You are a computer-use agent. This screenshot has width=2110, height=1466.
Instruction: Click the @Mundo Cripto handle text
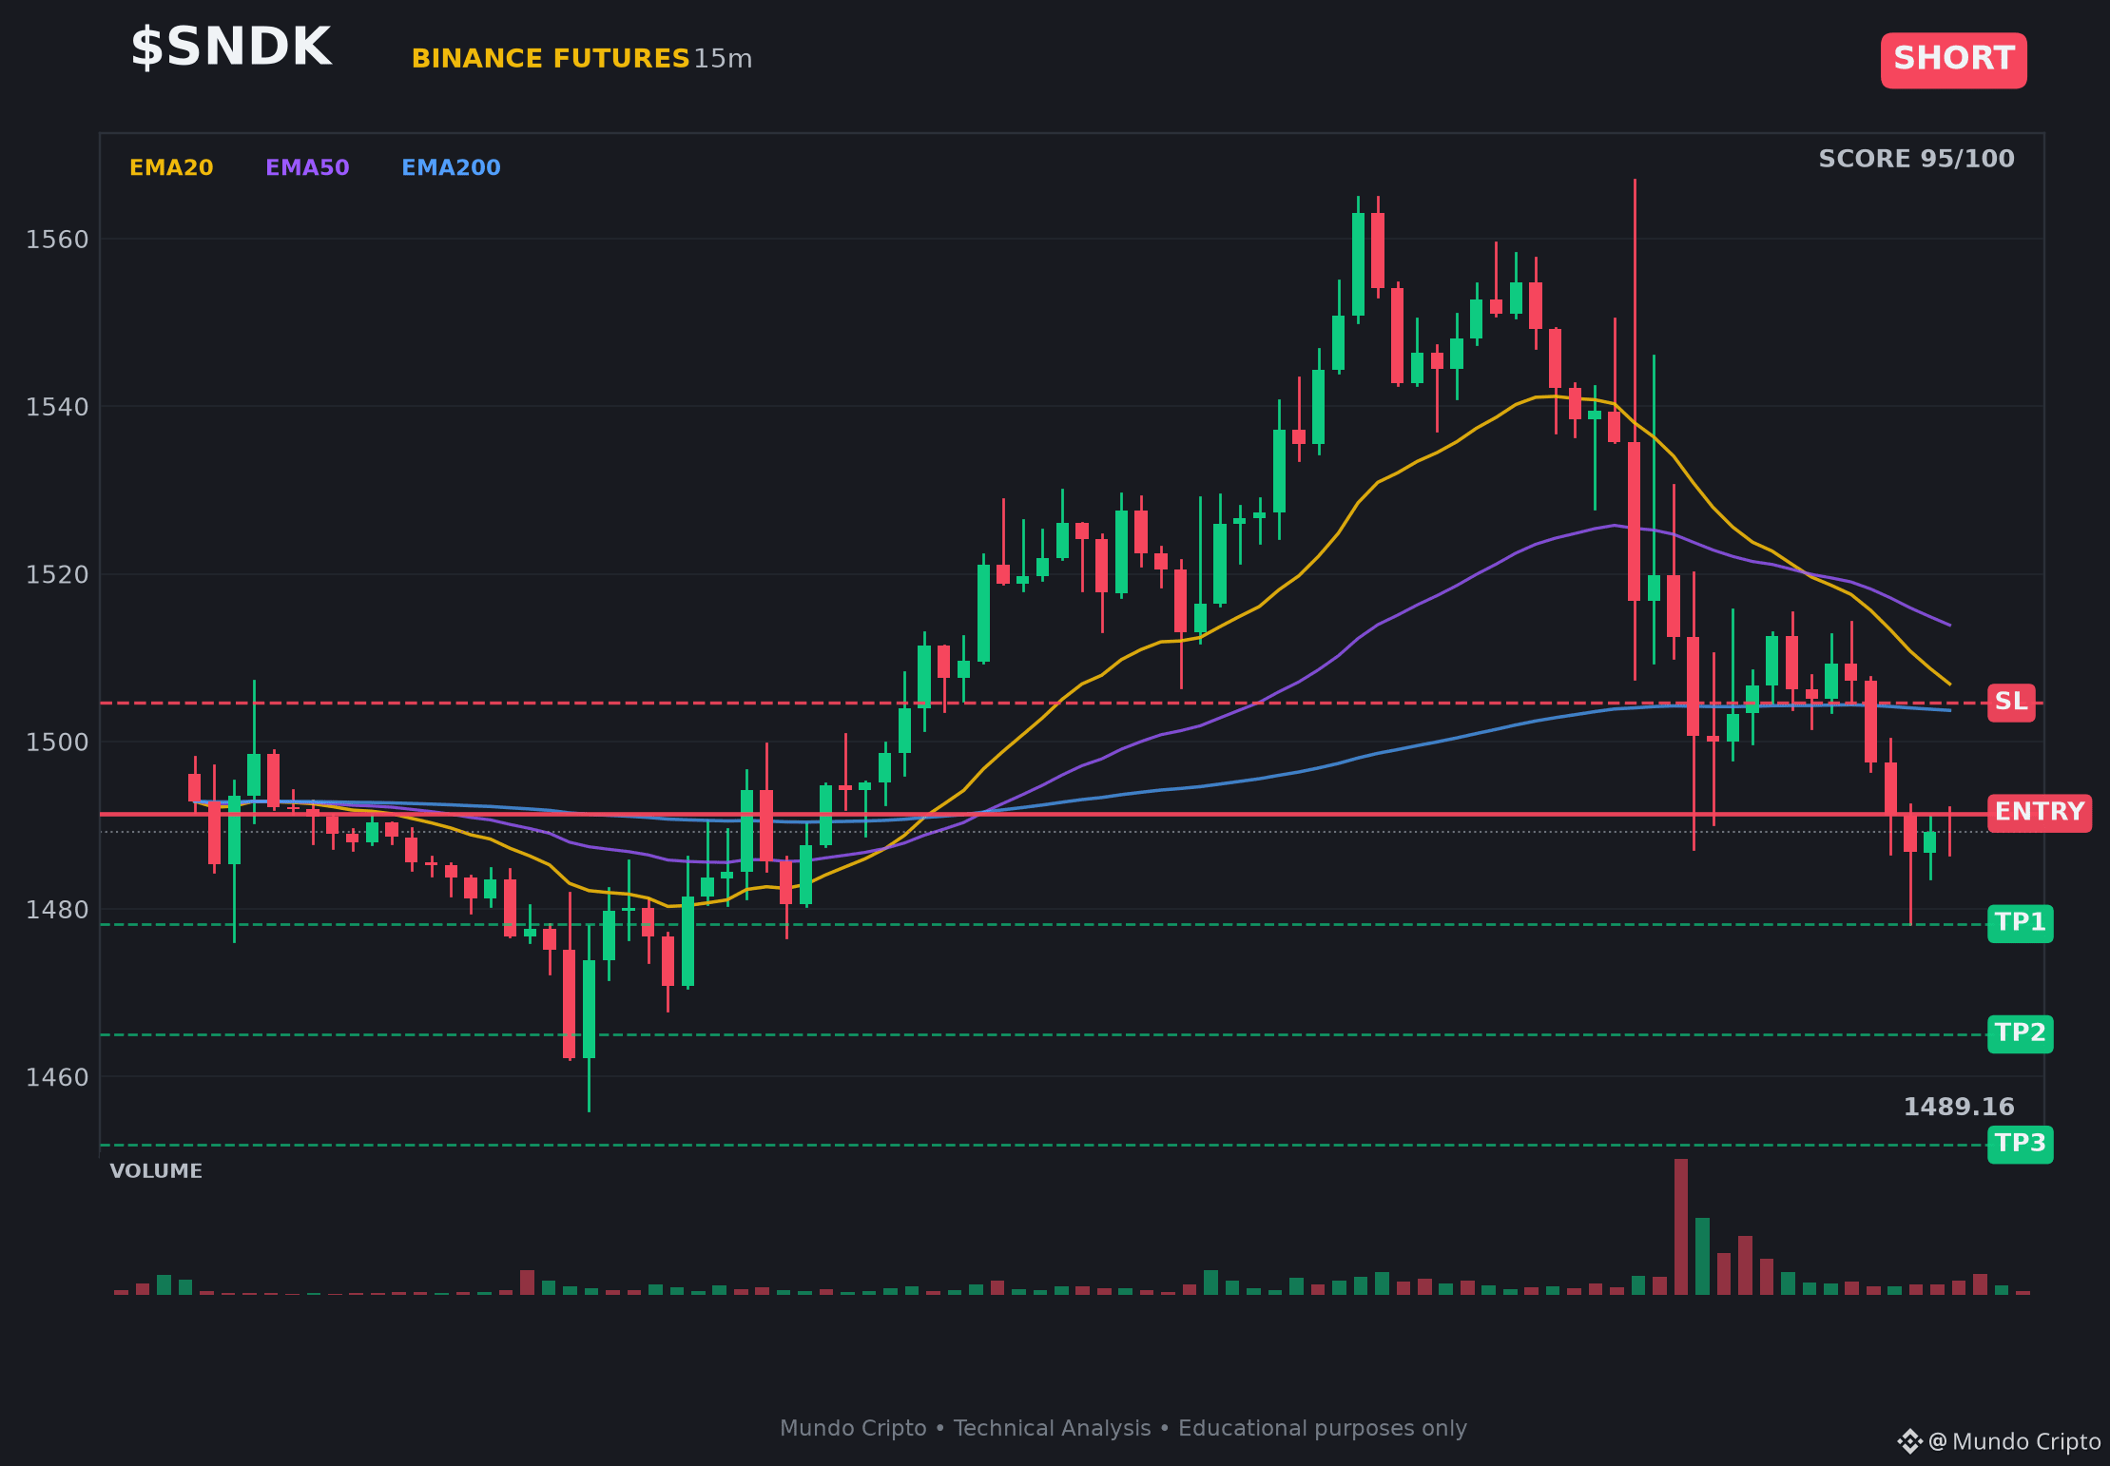tap(2015, 1442)
